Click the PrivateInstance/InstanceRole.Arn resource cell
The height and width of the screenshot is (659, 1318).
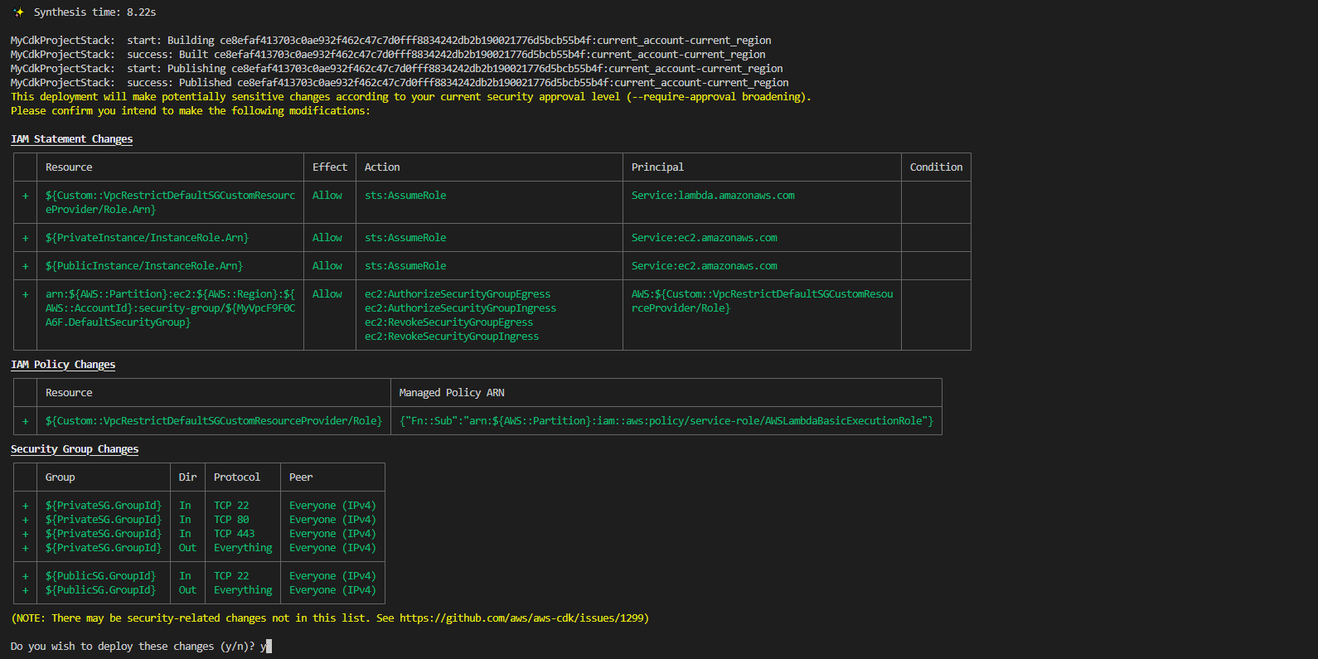[x=147, y=238]
